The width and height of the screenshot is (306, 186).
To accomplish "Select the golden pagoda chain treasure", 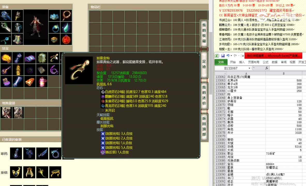I will coord(18,70).
